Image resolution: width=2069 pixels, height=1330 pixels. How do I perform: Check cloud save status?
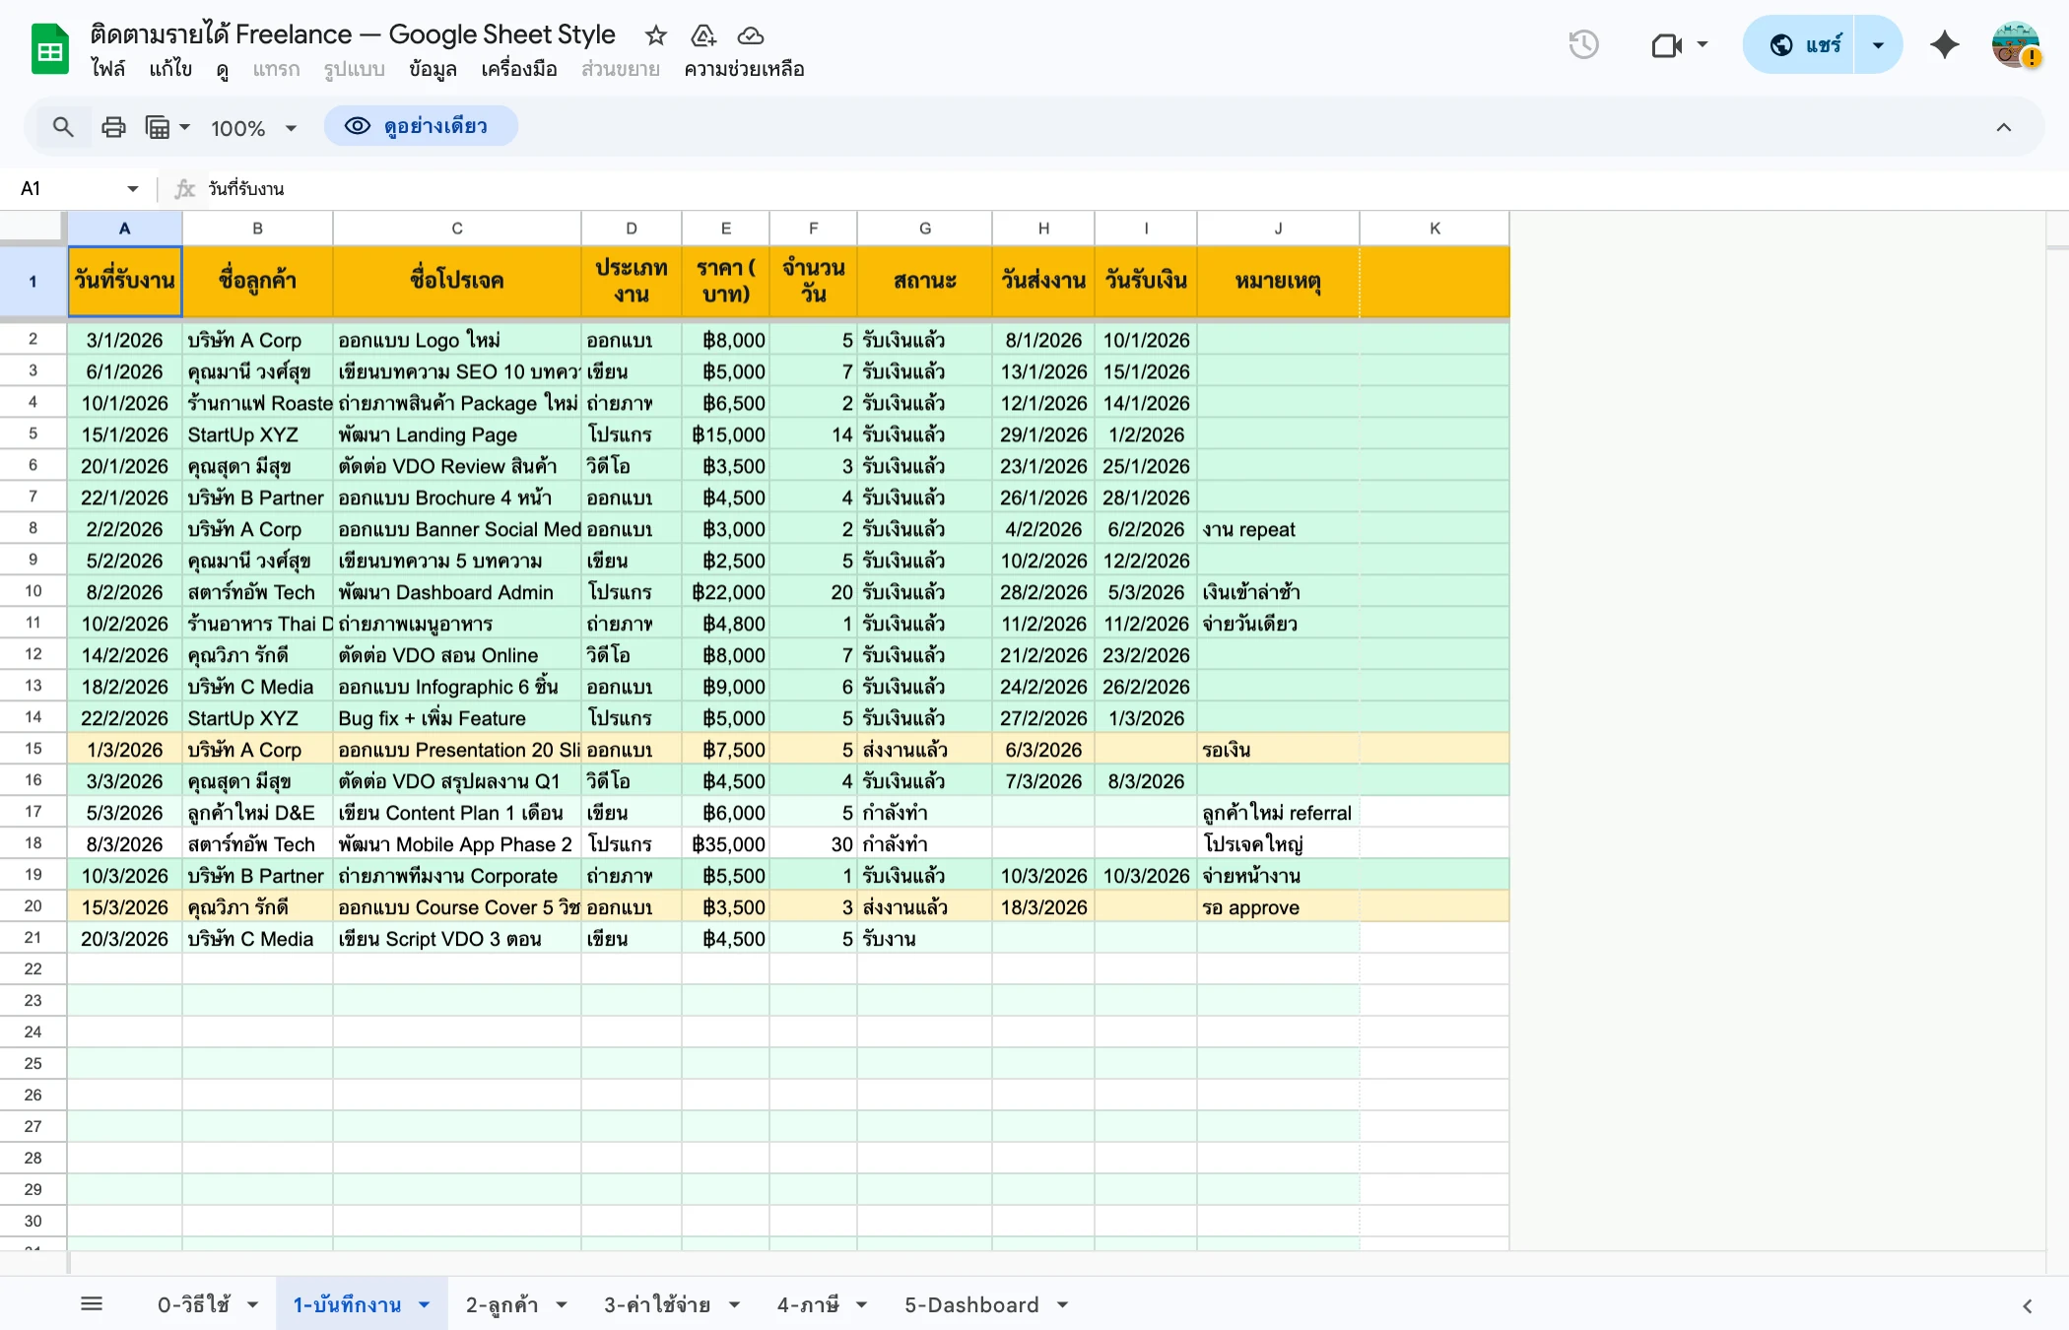click(750, 35)
